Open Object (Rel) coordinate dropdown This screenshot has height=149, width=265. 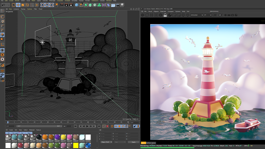106,142
